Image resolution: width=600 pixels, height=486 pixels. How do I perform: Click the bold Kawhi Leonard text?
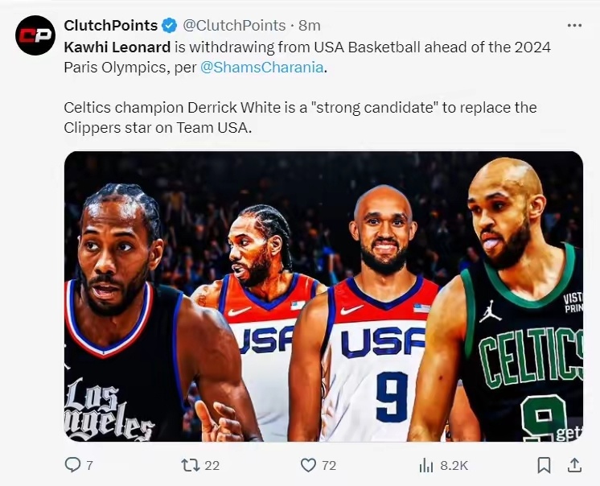(x=117, y=47)
